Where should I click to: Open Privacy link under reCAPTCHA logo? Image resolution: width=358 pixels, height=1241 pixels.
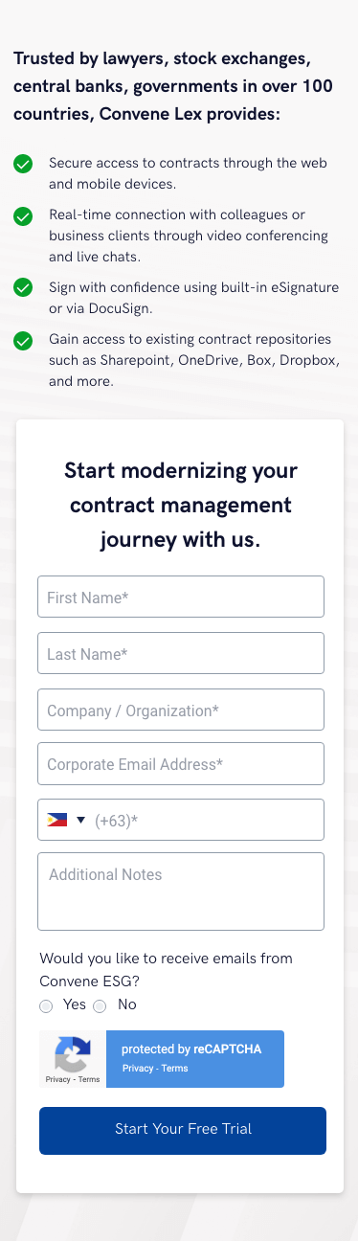tap(57, 1079)
